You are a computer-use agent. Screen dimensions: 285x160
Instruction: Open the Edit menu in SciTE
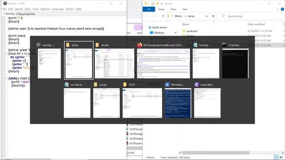(11, 9)
